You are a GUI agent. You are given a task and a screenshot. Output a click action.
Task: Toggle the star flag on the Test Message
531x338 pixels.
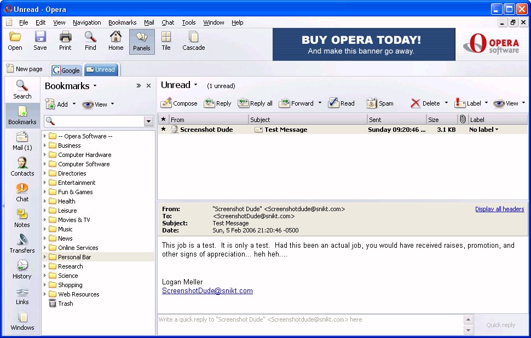(163, 130)
